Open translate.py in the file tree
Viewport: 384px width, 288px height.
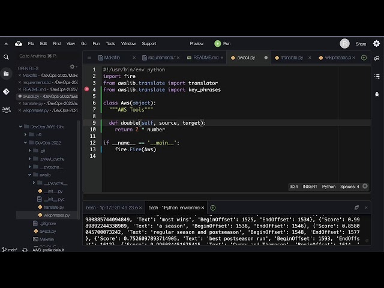tap(54, 207)
